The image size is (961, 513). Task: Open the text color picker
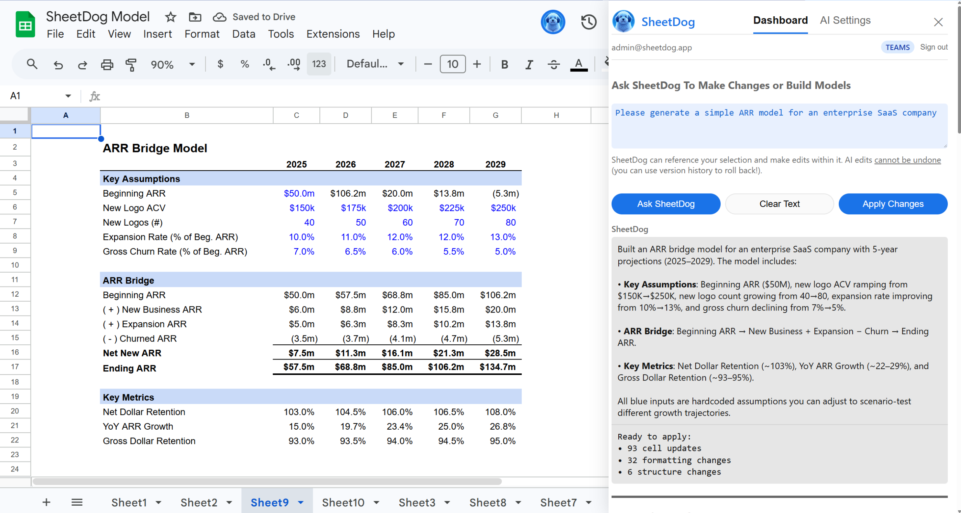tap(578, 64)
